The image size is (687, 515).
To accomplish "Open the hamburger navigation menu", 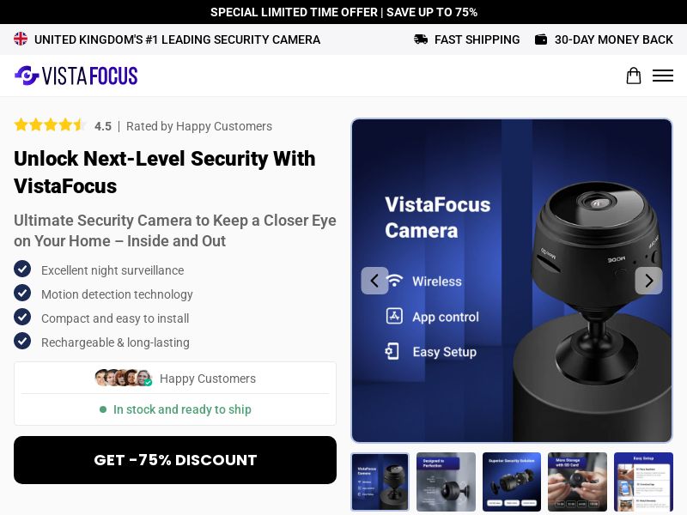I will pos(662,76).
